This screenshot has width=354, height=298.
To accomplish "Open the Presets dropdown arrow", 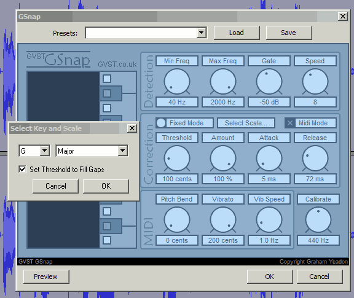I will tap(201, 33).
